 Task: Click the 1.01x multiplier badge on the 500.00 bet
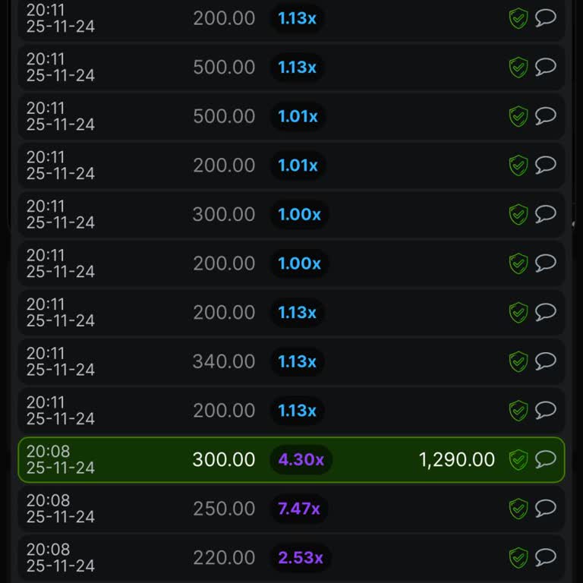[x=298, y=116]
